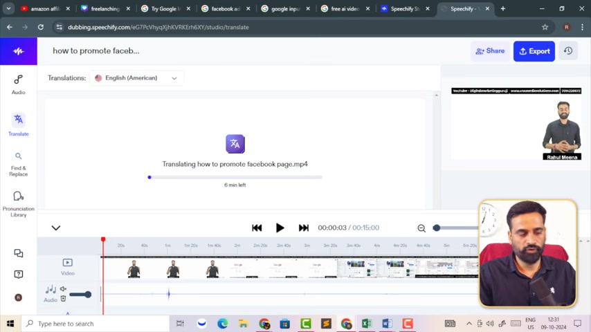Open File Explorer from taskbar
Image resolution: width=591 pixels, height=332 pixels.
[x=243, y=323]
